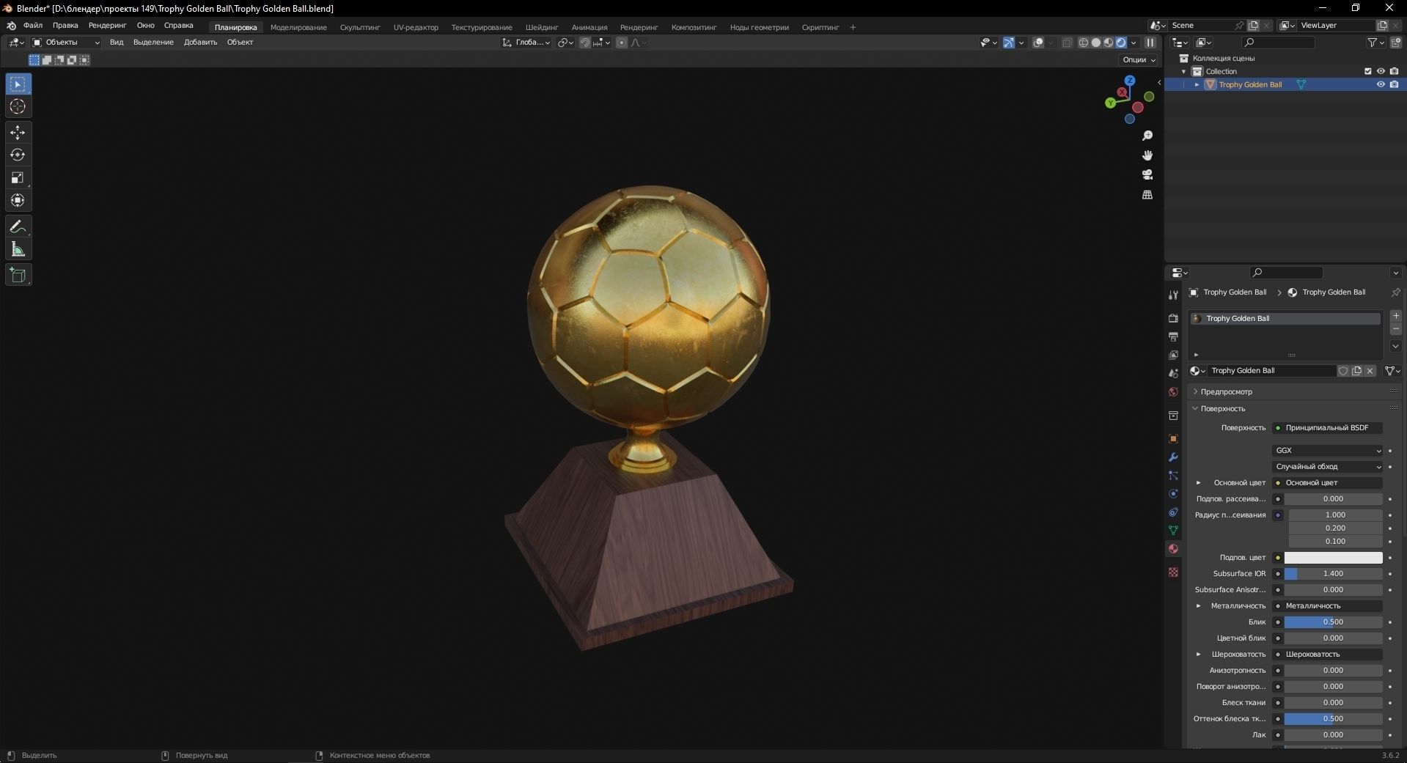1407x763 pixels.
Task: Open the World properties tab
Action: (1173, 392)
